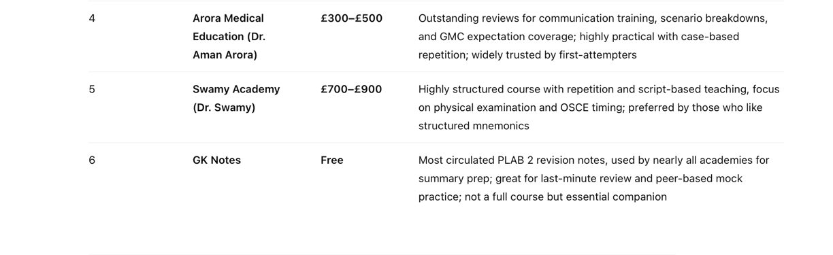This screenshot has width=833, height=255.
Task: Click the 'Aman Arora)' line of text
Action: [x=225, y=55]
